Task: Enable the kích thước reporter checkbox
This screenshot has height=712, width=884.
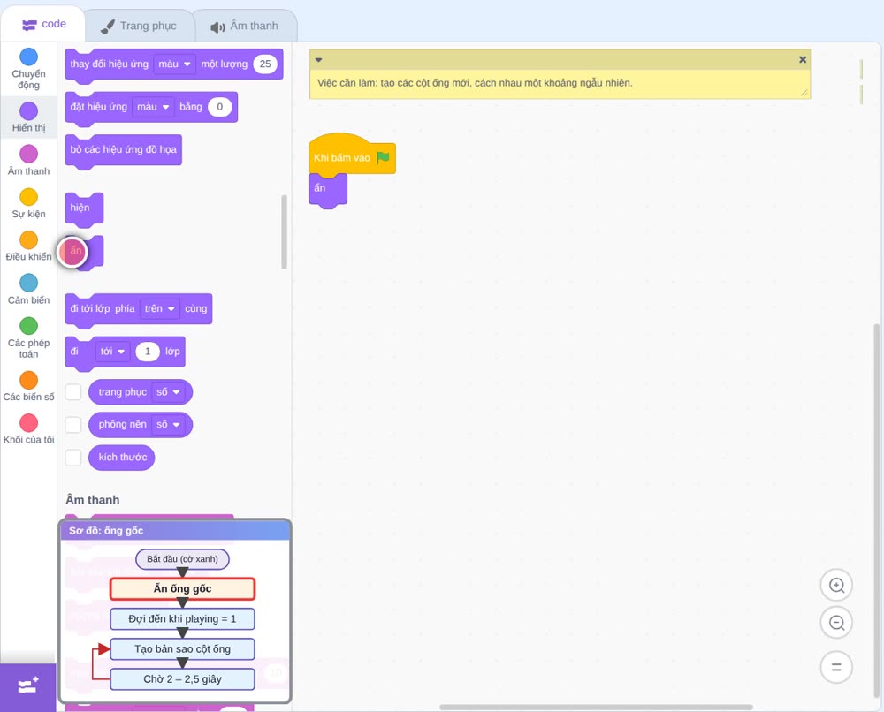Action: tap(73, 458)
